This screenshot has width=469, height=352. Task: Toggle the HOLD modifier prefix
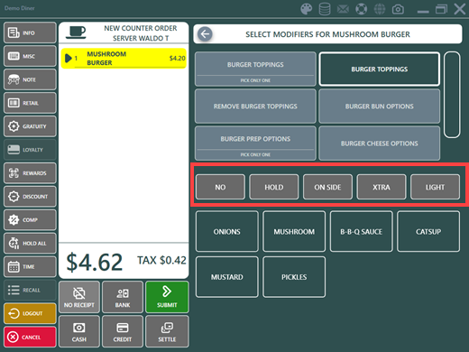point(274,187)
